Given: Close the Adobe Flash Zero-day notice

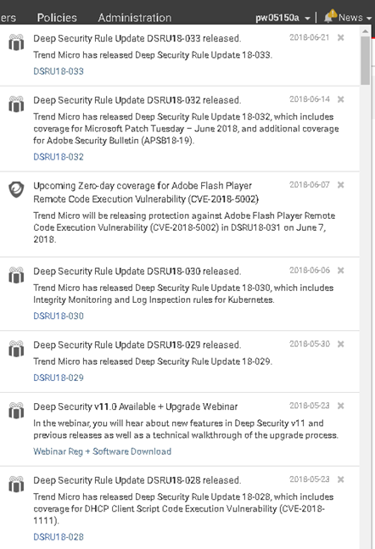Looking at the screenshot, I should pos(340,185).
